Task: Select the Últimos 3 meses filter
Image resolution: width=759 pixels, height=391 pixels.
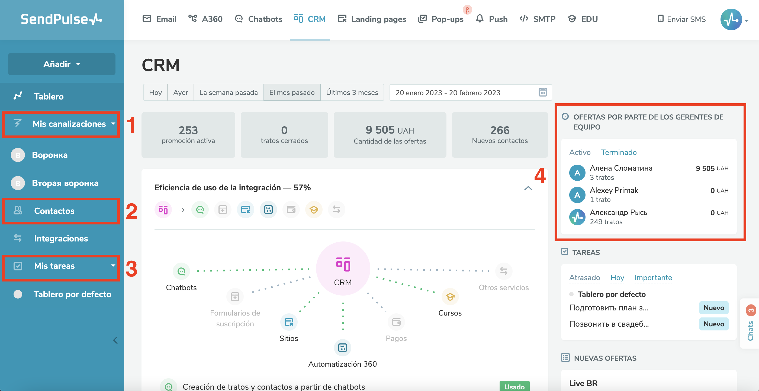Action: click(352, 92)
